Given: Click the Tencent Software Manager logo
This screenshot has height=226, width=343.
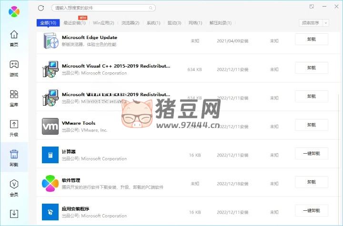Looking at the screenshot, I should [14, 11].
